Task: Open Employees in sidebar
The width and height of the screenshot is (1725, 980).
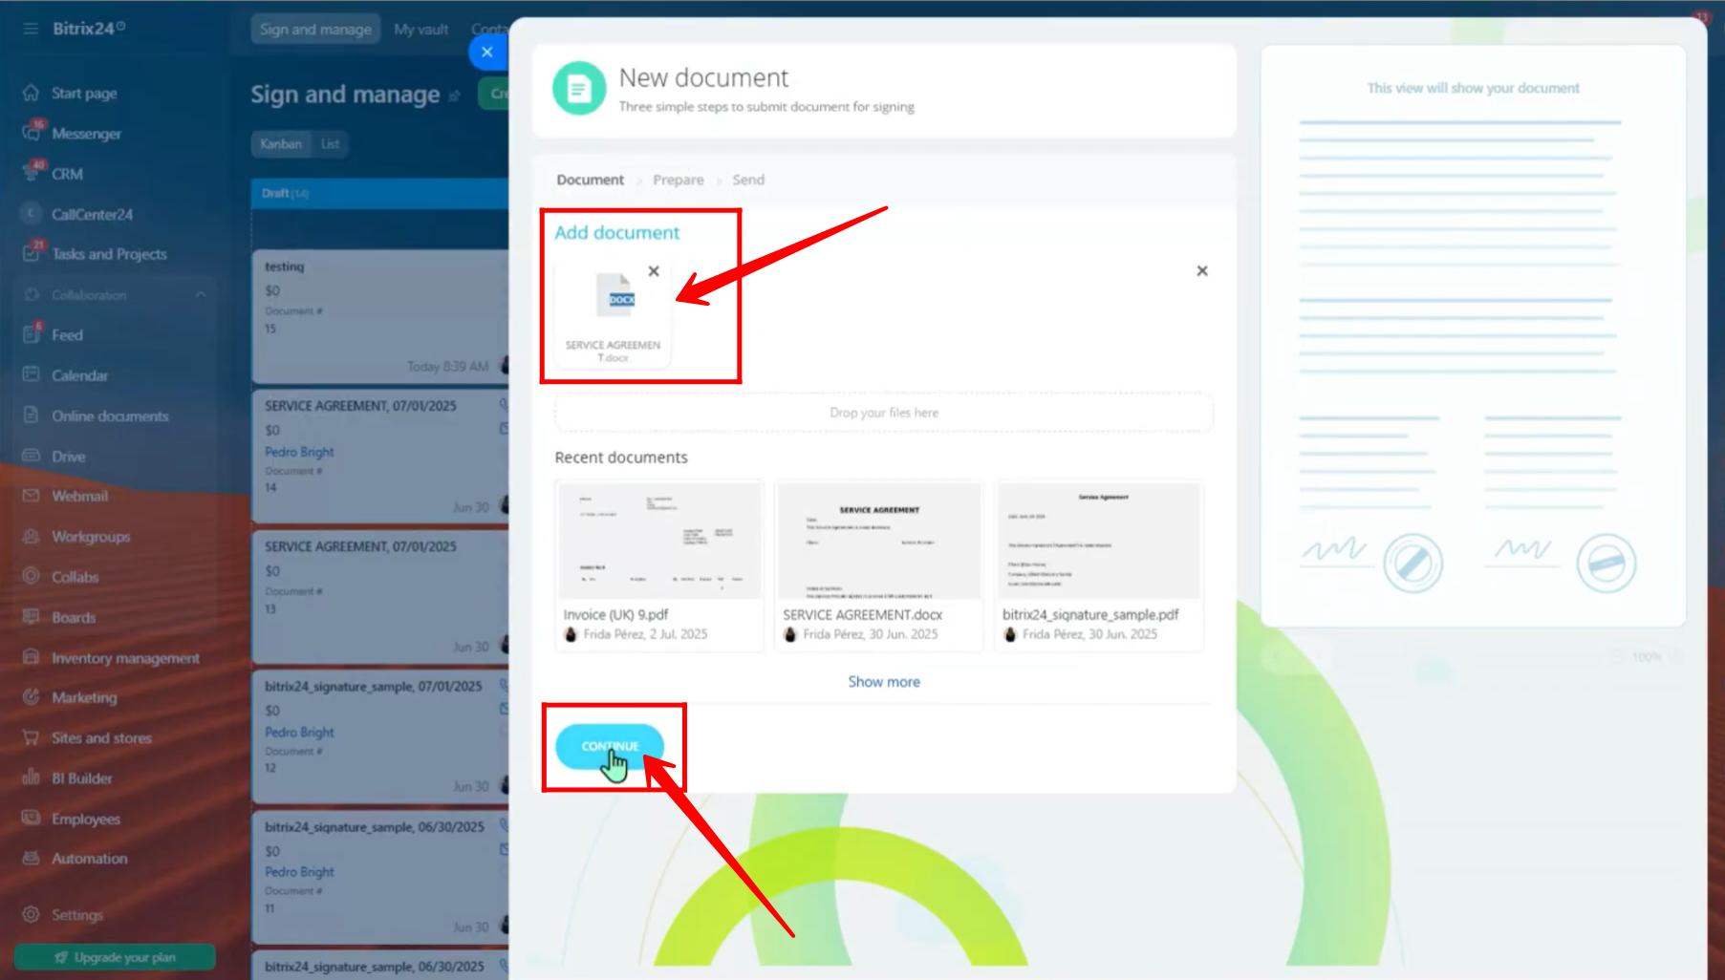Action: [x=86, y=820]
